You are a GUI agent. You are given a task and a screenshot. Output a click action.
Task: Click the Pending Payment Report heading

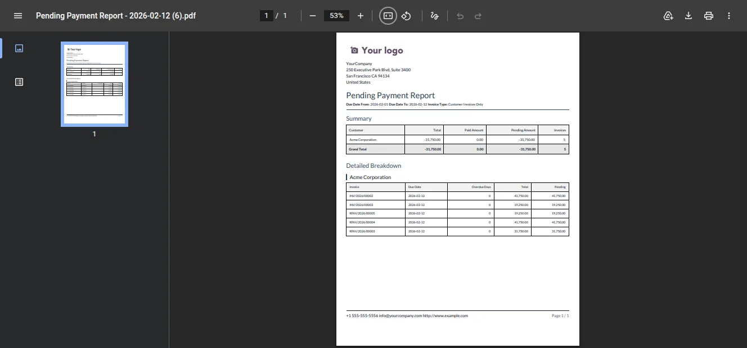pos(390,95)
